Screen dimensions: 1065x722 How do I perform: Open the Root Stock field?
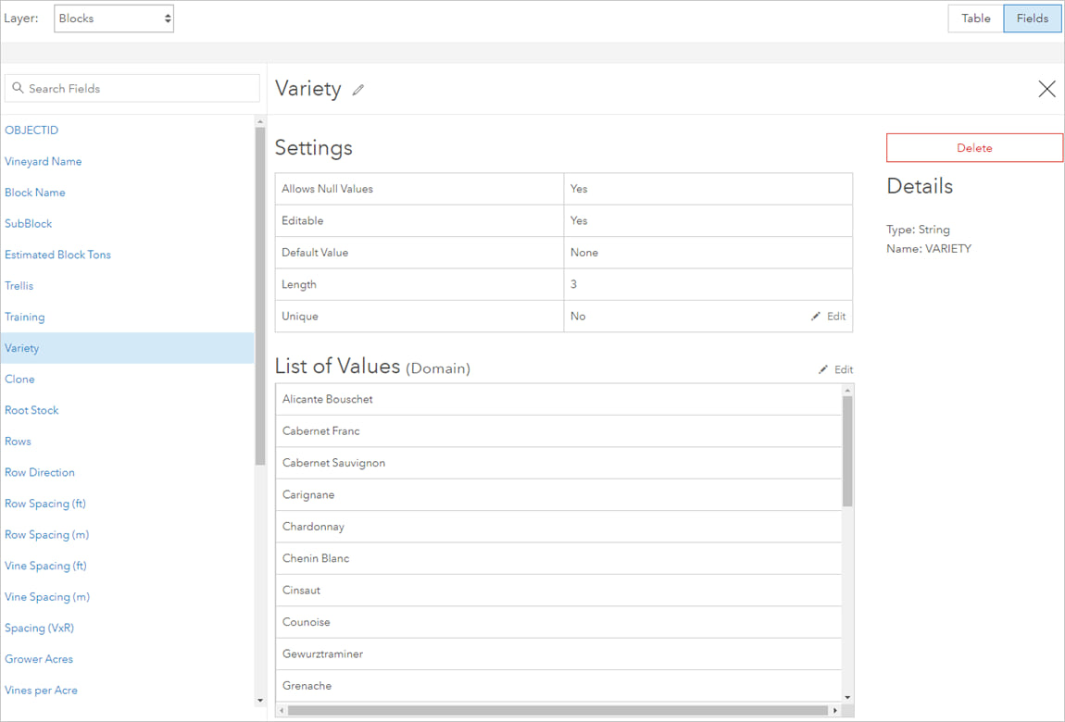[31, 410]
